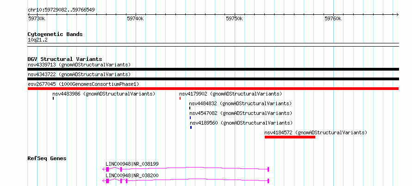Viewport: 412px width, 186px height.
Task: Click the 59760k ruler label
Action: [333, 18]
